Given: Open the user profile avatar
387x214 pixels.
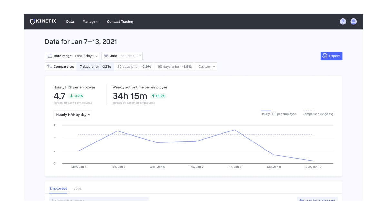Looking at the screenshot, I should coord(353,22).
